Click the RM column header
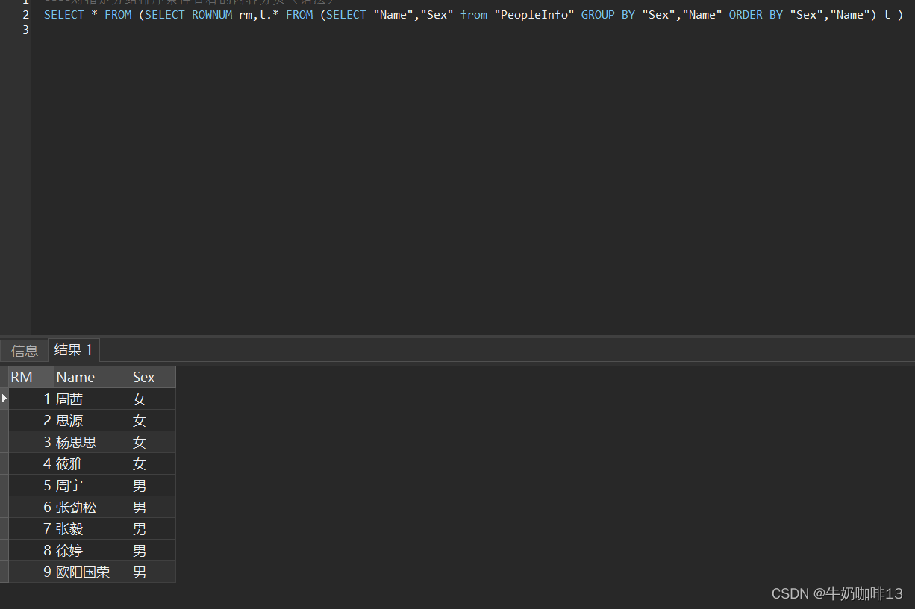 pyautogui.click(x=21, y=377)
